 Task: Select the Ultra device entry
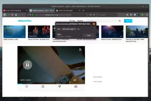(64, 35)
